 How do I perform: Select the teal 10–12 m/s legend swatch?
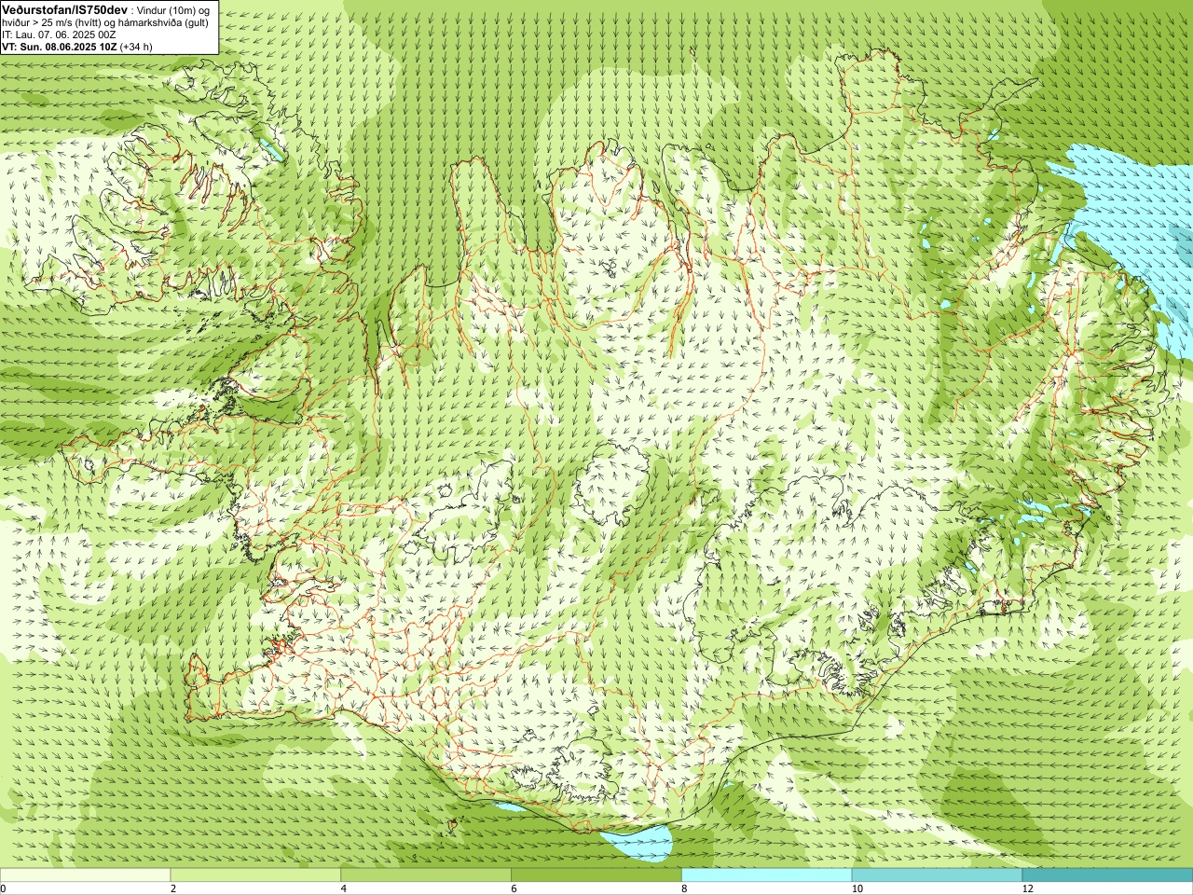[x=937, y=874]
